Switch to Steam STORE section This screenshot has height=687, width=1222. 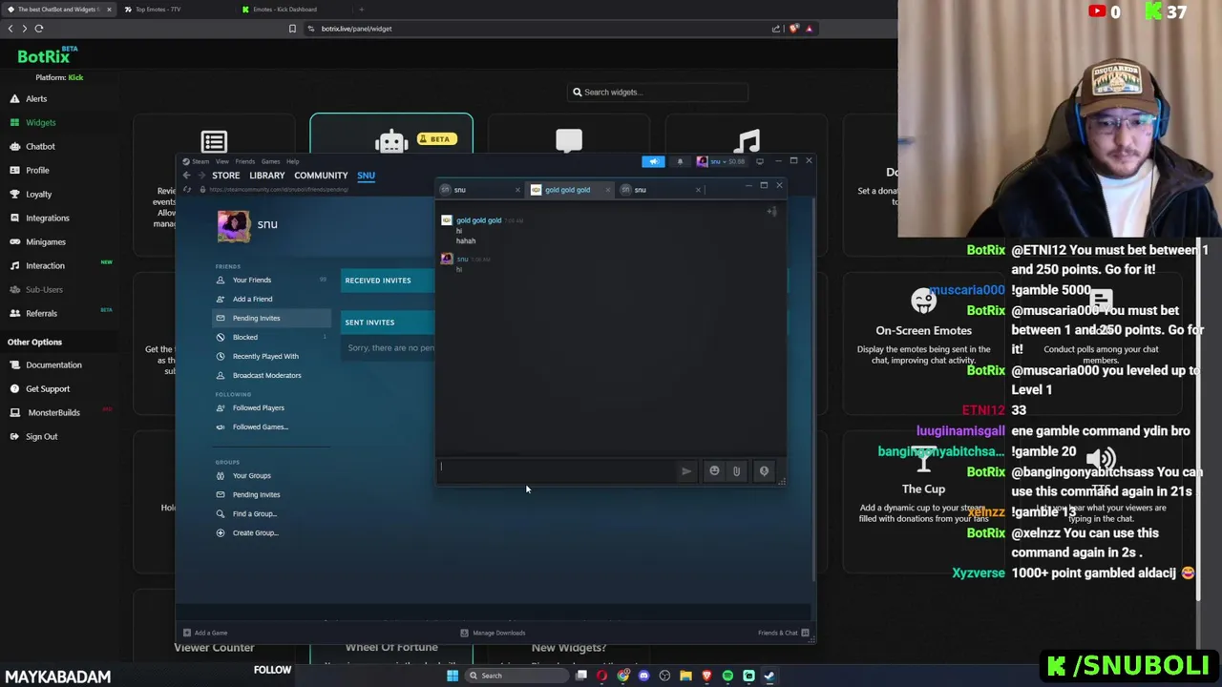coord(225,176)
